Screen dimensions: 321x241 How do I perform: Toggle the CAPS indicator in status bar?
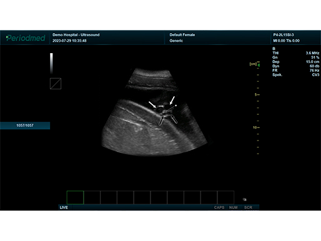pos(219,207)
